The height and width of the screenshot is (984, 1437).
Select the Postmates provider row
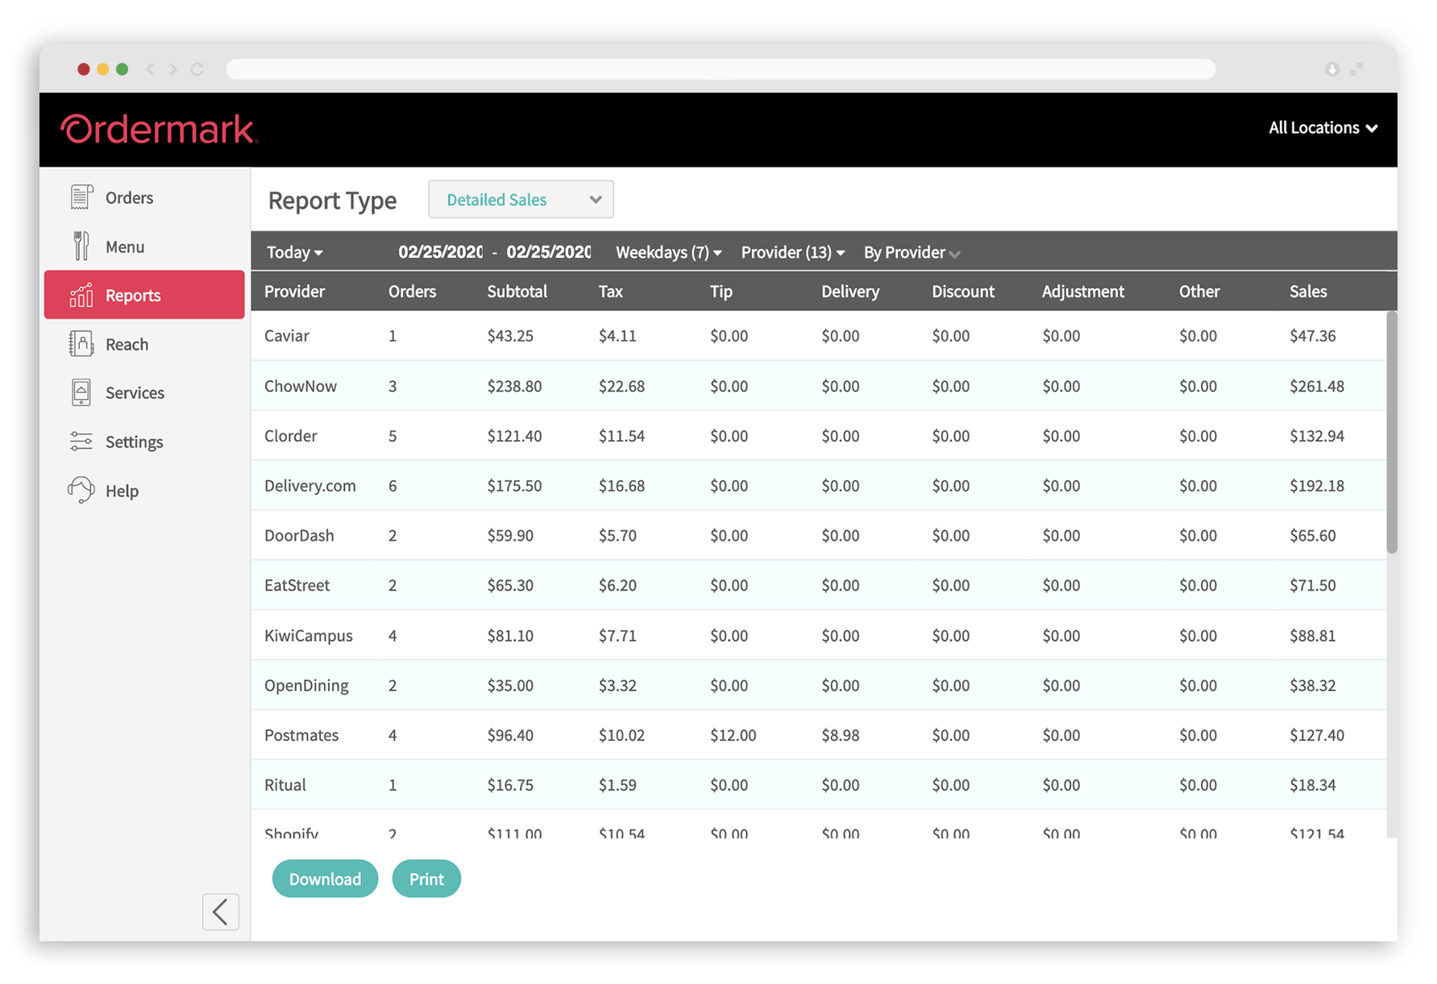tap(819, 735)
